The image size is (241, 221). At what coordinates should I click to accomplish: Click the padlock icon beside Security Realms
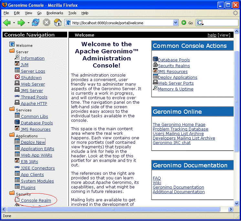(155, 65)
